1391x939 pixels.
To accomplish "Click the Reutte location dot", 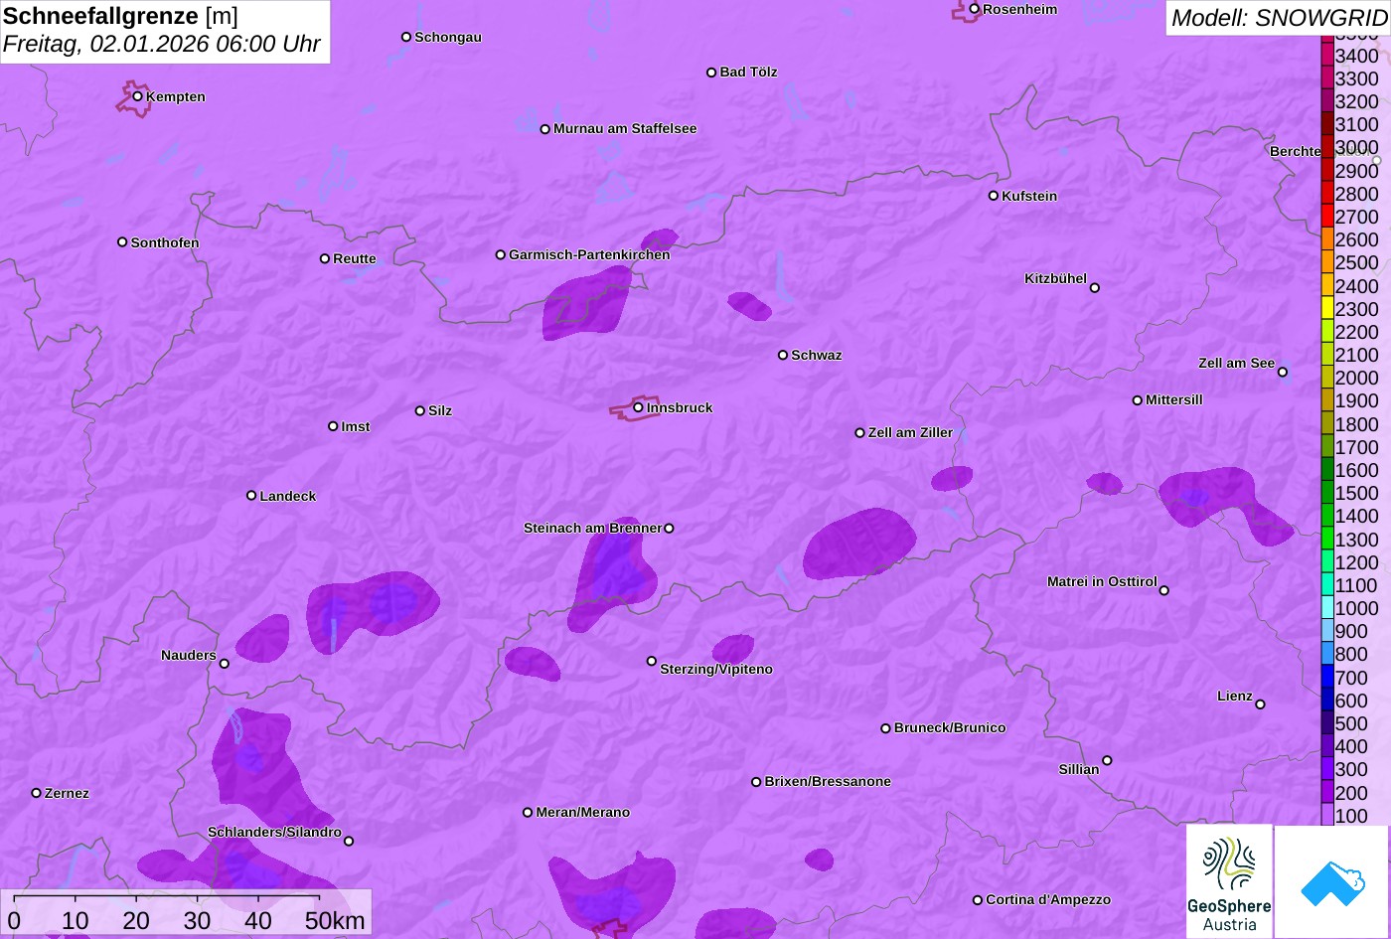I will tap(325, 258).
